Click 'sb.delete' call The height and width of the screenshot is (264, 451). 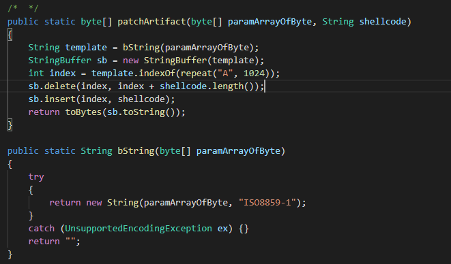pyautogui.click(x=52, y=86)
